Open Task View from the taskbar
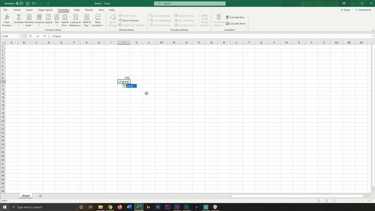The image size is (375, 211). [x=90, y=207]
